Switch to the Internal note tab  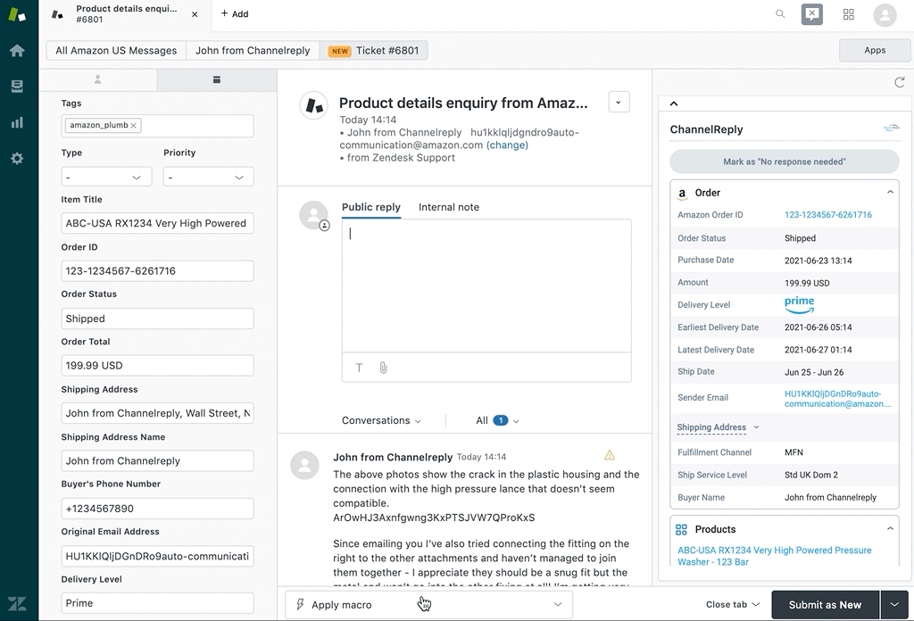[x=449, y=207]
